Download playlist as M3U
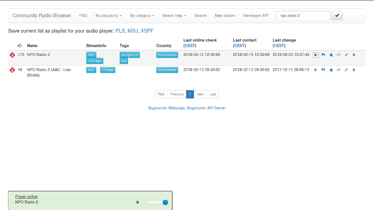This screenshot has width=374, height=210. click(x=133, y=31)
